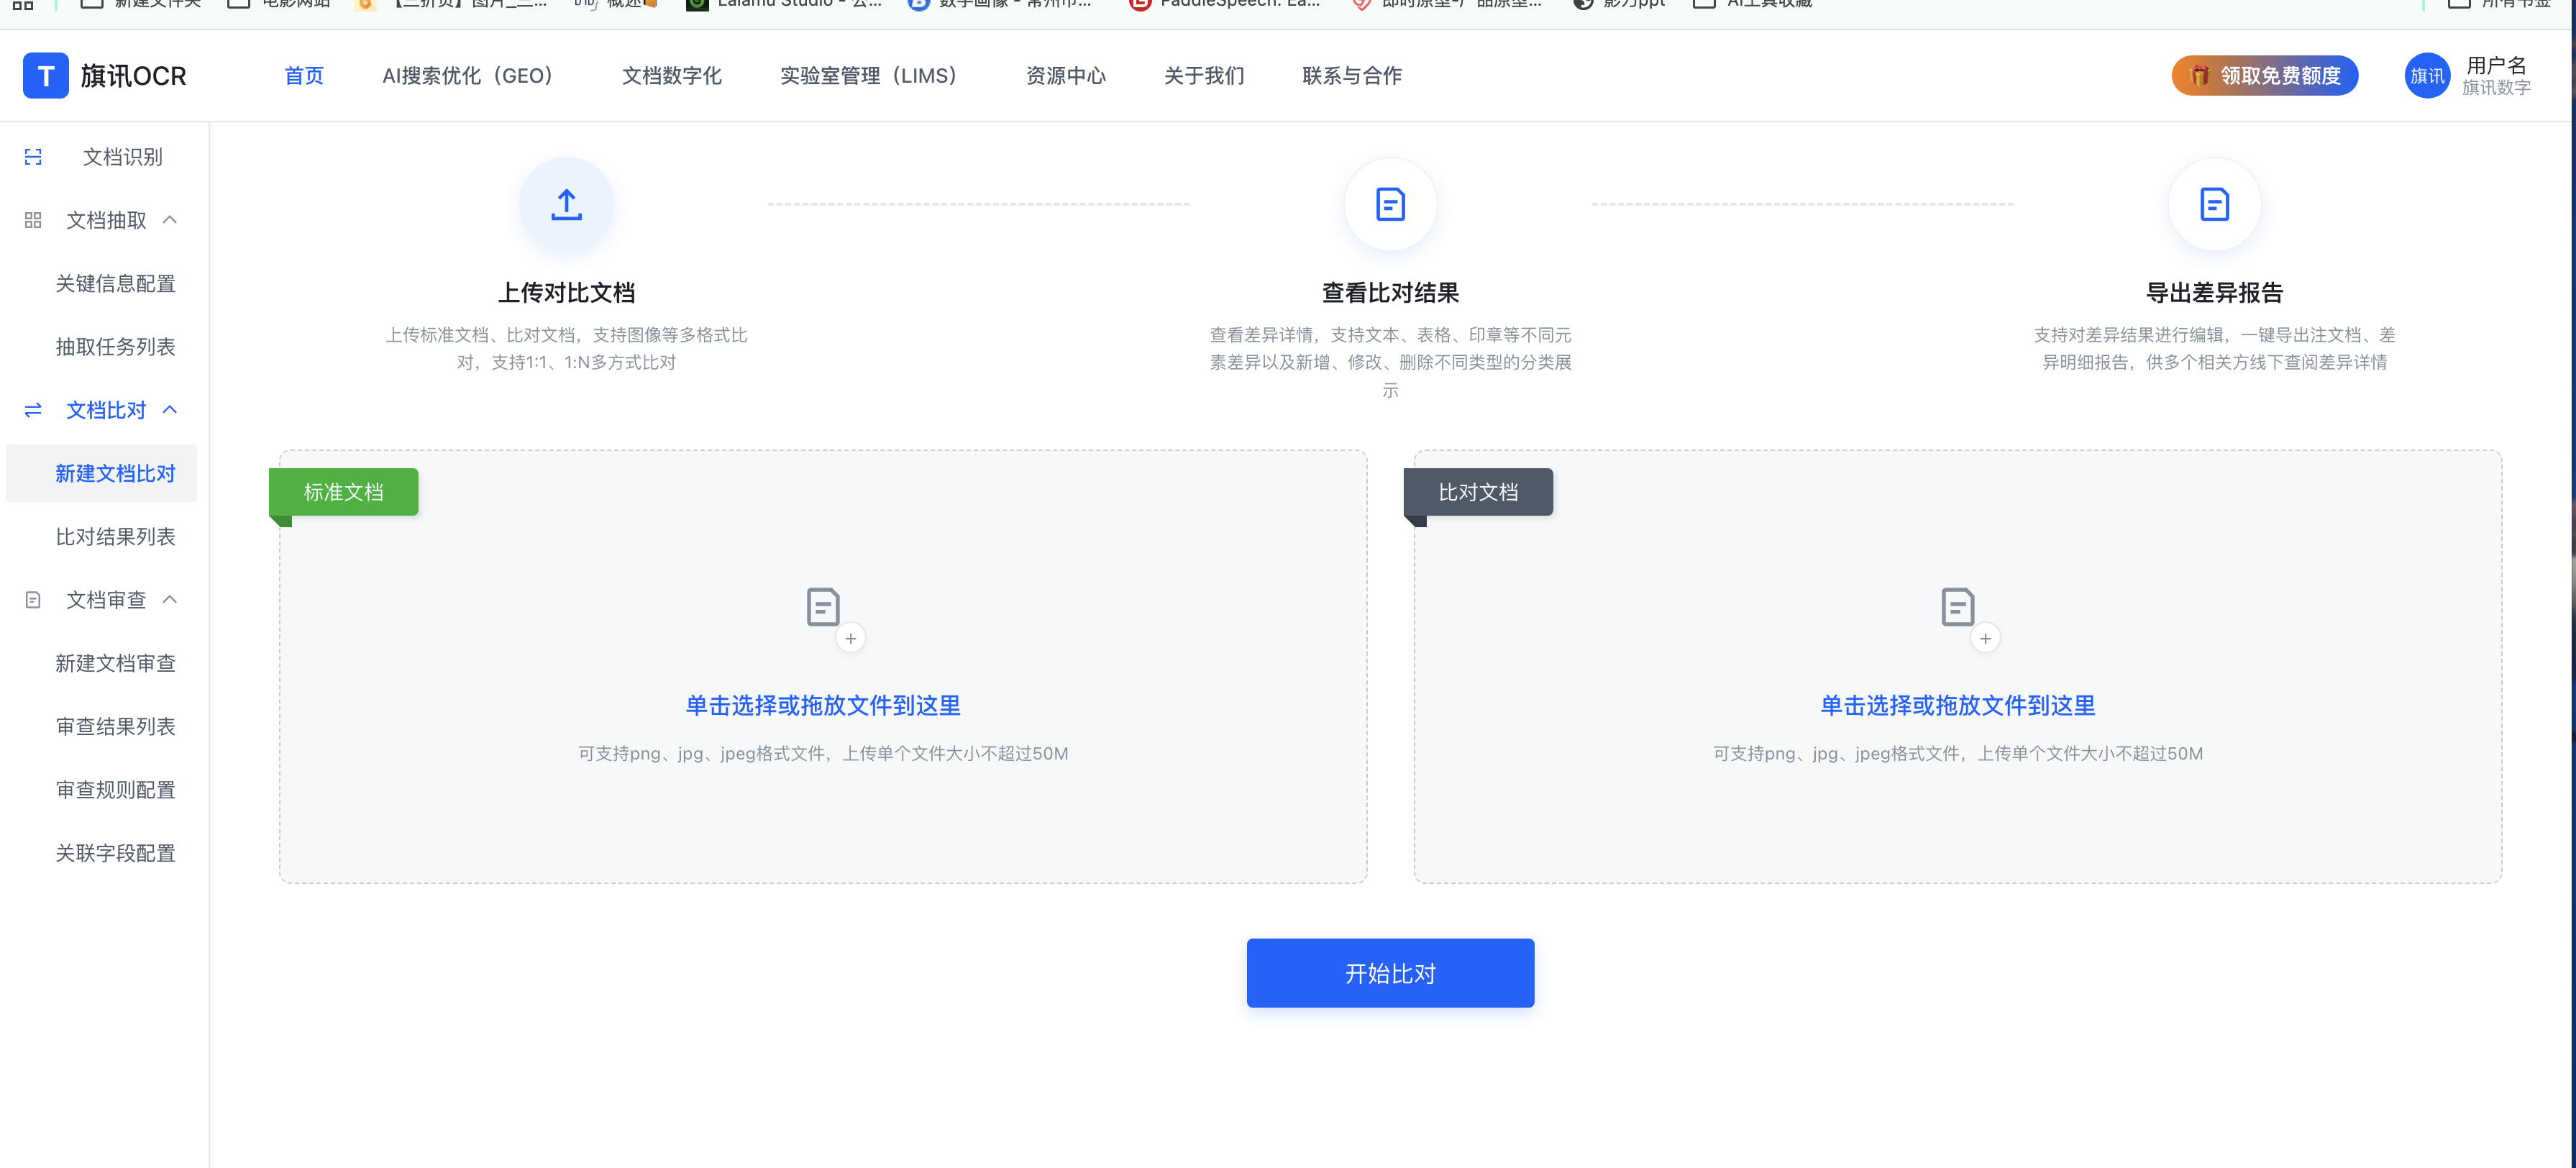Click the 导出差异报告 document icon
2576x1168 pixels.
point(2214,205)
